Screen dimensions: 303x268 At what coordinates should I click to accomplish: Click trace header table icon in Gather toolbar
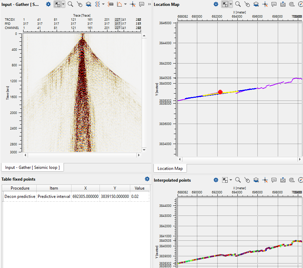pyautogui.click(x=111, y=4)
